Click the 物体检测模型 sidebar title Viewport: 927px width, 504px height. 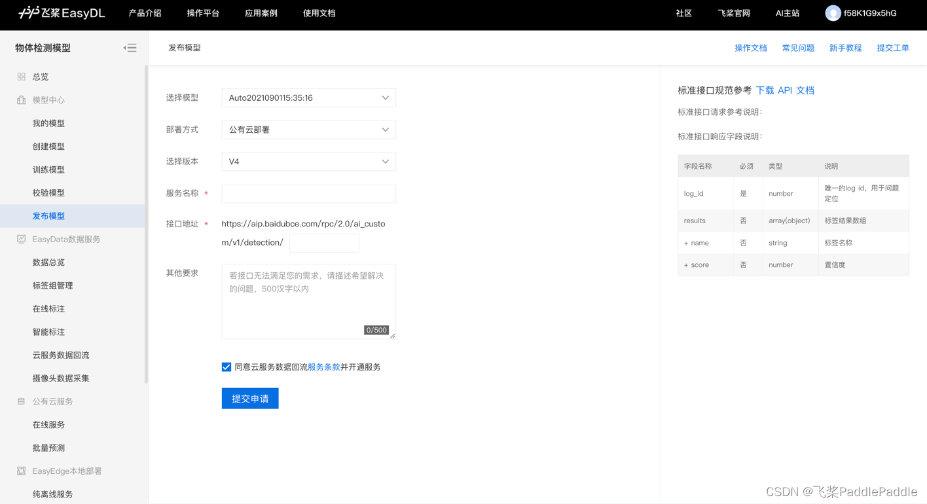click(43, 48)
